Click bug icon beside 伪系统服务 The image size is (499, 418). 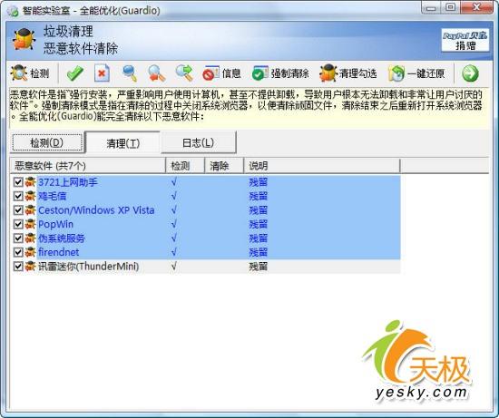(x=30, y=238)
